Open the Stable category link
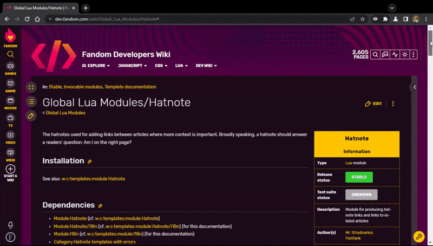433x246 pixels. (55, 87)
